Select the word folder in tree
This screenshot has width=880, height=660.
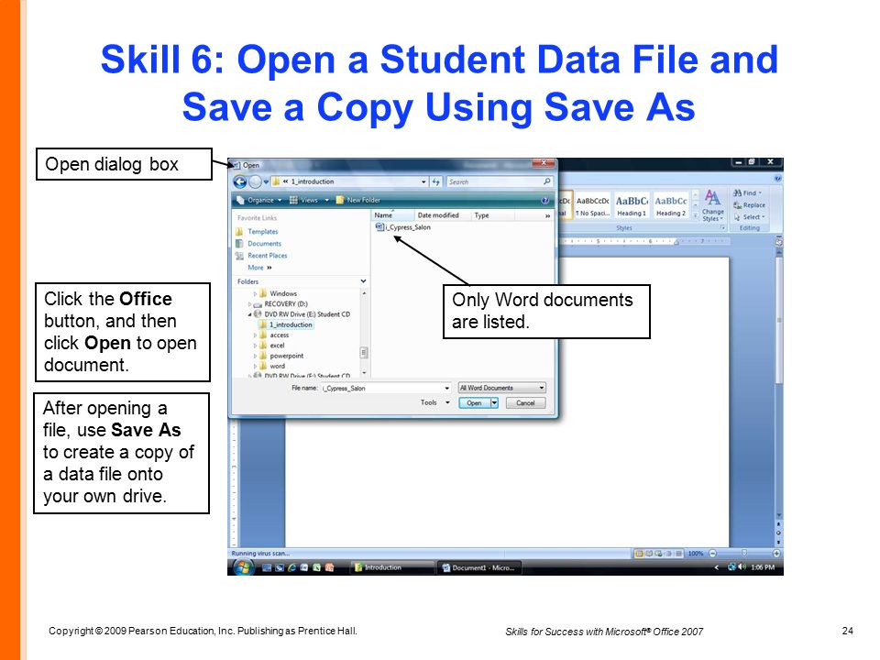coord(272,366)
